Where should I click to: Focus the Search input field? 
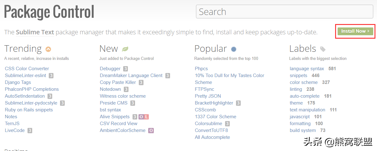[x=284, y=12]
